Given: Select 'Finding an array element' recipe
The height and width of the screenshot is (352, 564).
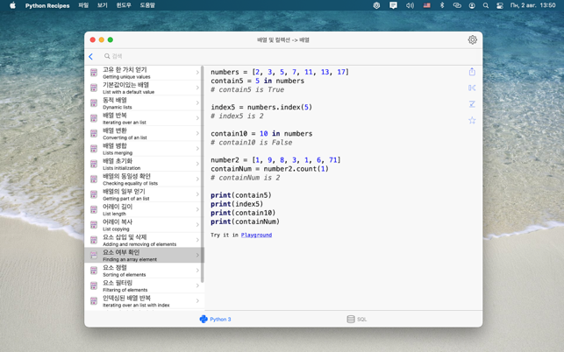Looking at the screenshot, I should tap(144, 255).
